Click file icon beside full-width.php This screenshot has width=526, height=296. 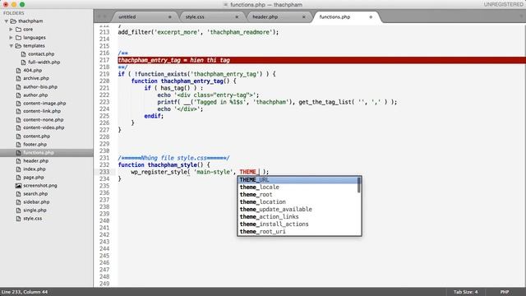coord(24,62)
